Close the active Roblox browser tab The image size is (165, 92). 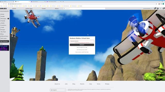[29, 2]
